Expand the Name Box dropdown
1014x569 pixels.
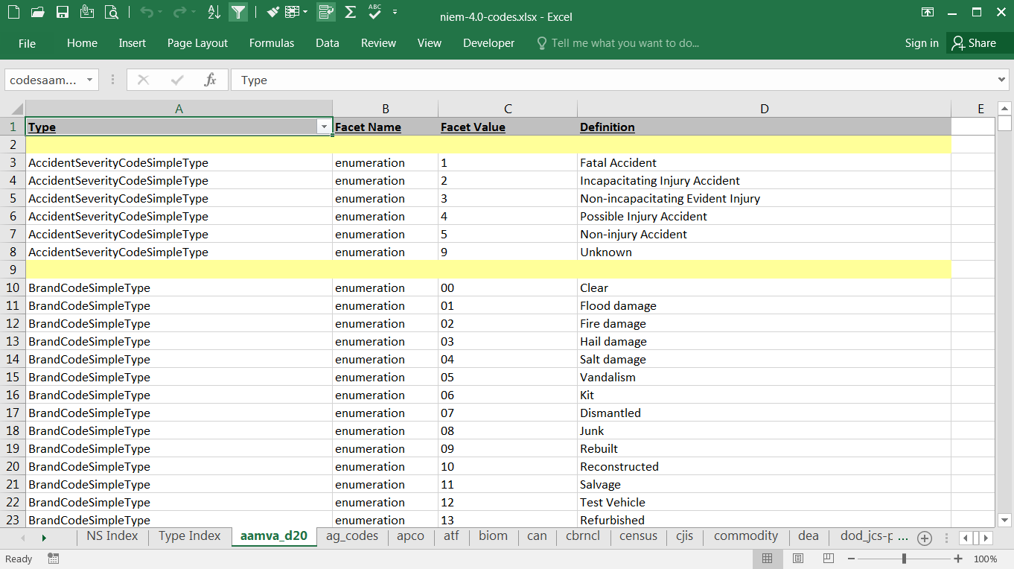click(x=89, y=80)
